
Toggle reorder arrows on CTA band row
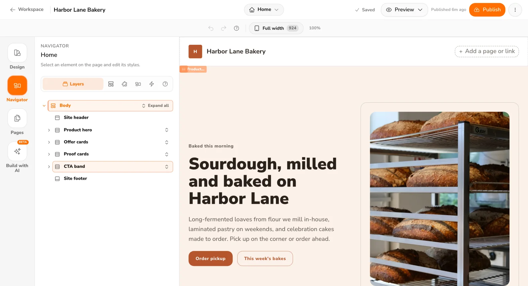pos(167,167)
